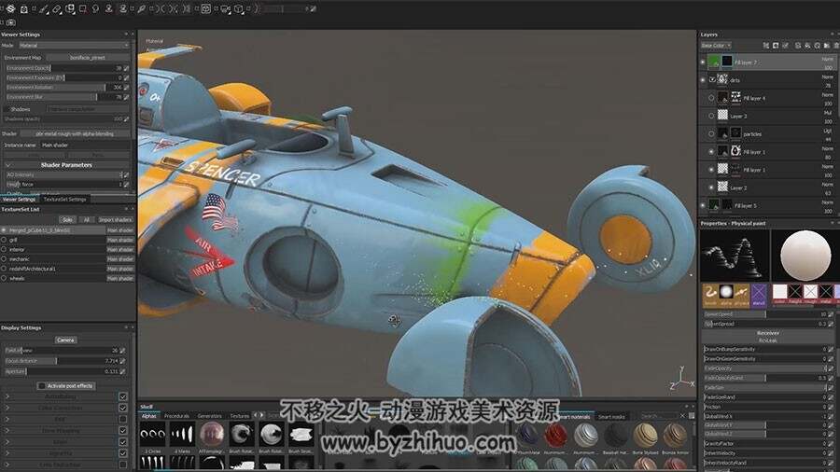This screenshot has width=840, height=472.
Task: Open the 3D/2D view mode cube icon
Action: pos(239,8)
